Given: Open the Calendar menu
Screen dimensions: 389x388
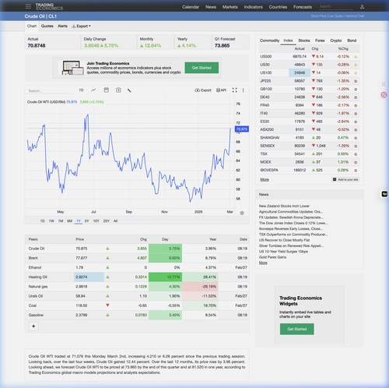Looking at the screenshot, I should point(191,7).
